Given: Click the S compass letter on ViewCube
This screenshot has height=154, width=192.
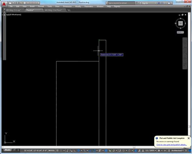Looking at the screenshot, I should (181, 28).
